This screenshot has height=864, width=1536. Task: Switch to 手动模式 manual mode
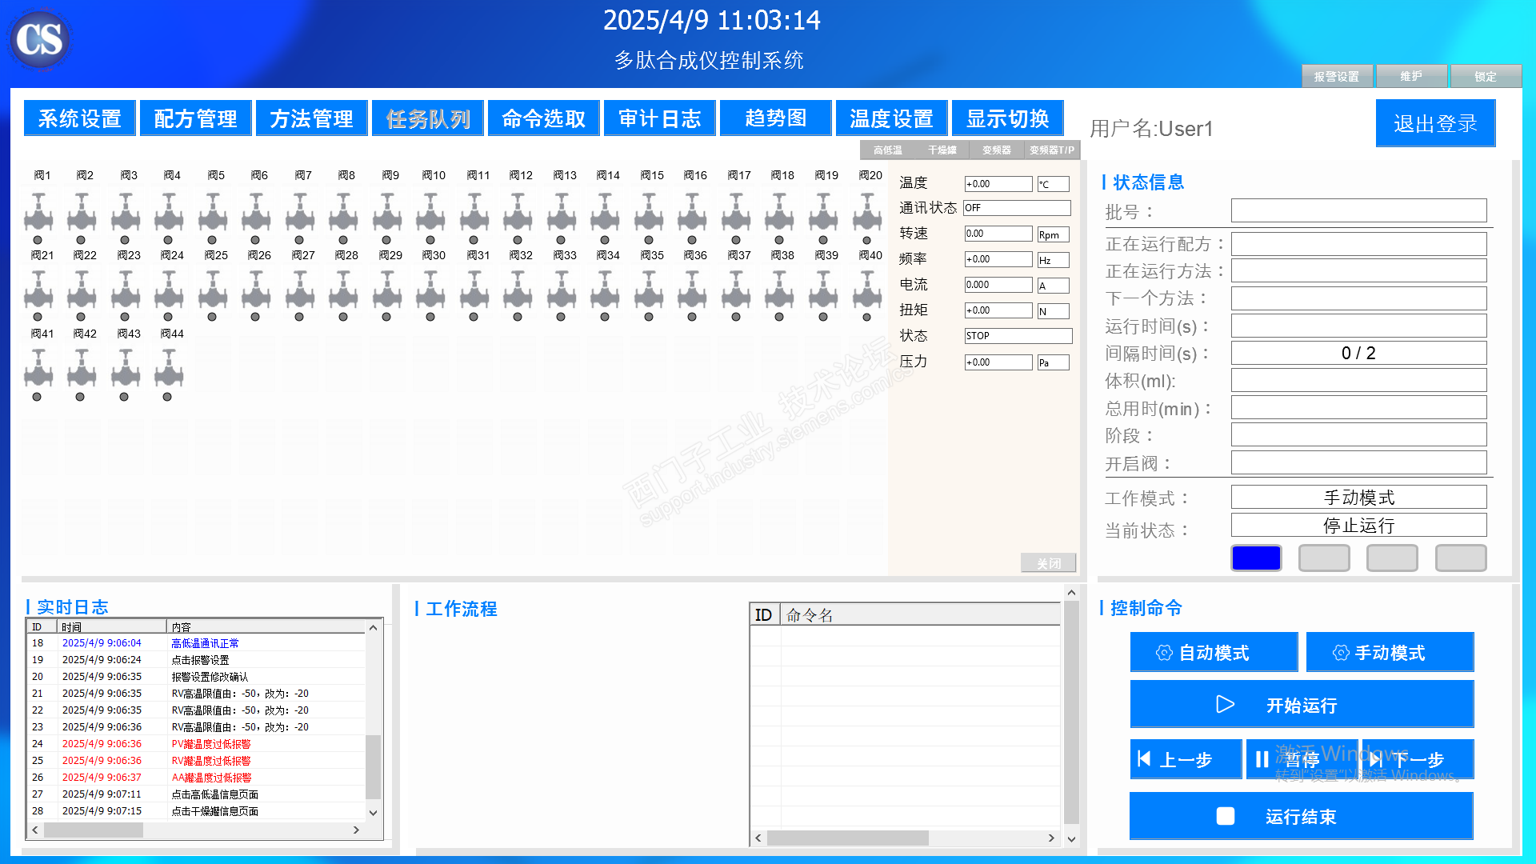click(1390, 652)
